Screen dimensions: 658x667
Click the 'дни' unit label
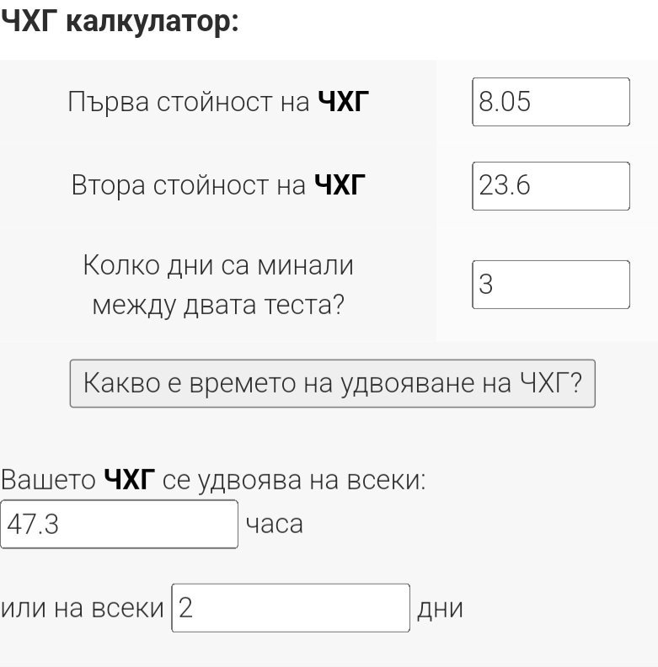(440, 608)
